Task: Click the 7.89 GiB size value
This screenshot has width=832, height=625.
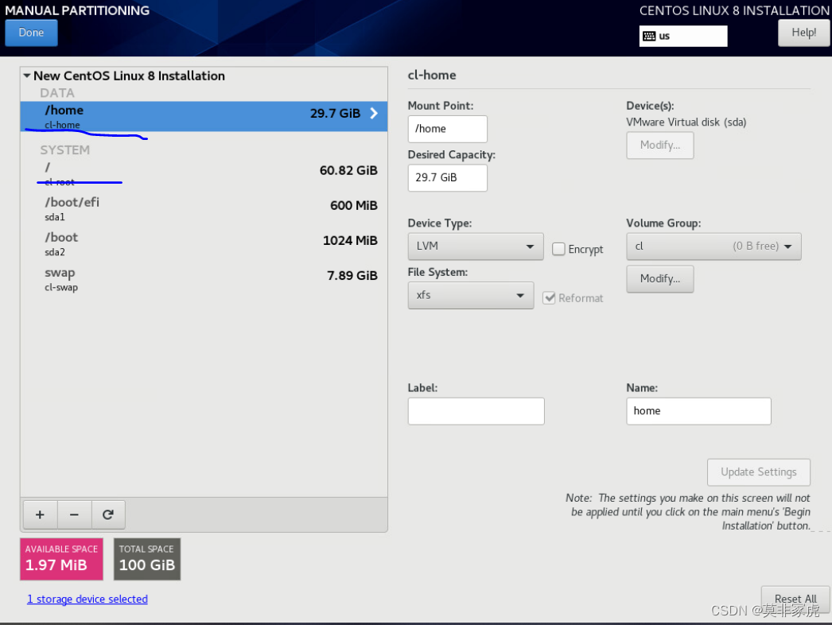Action: (352, 275)
